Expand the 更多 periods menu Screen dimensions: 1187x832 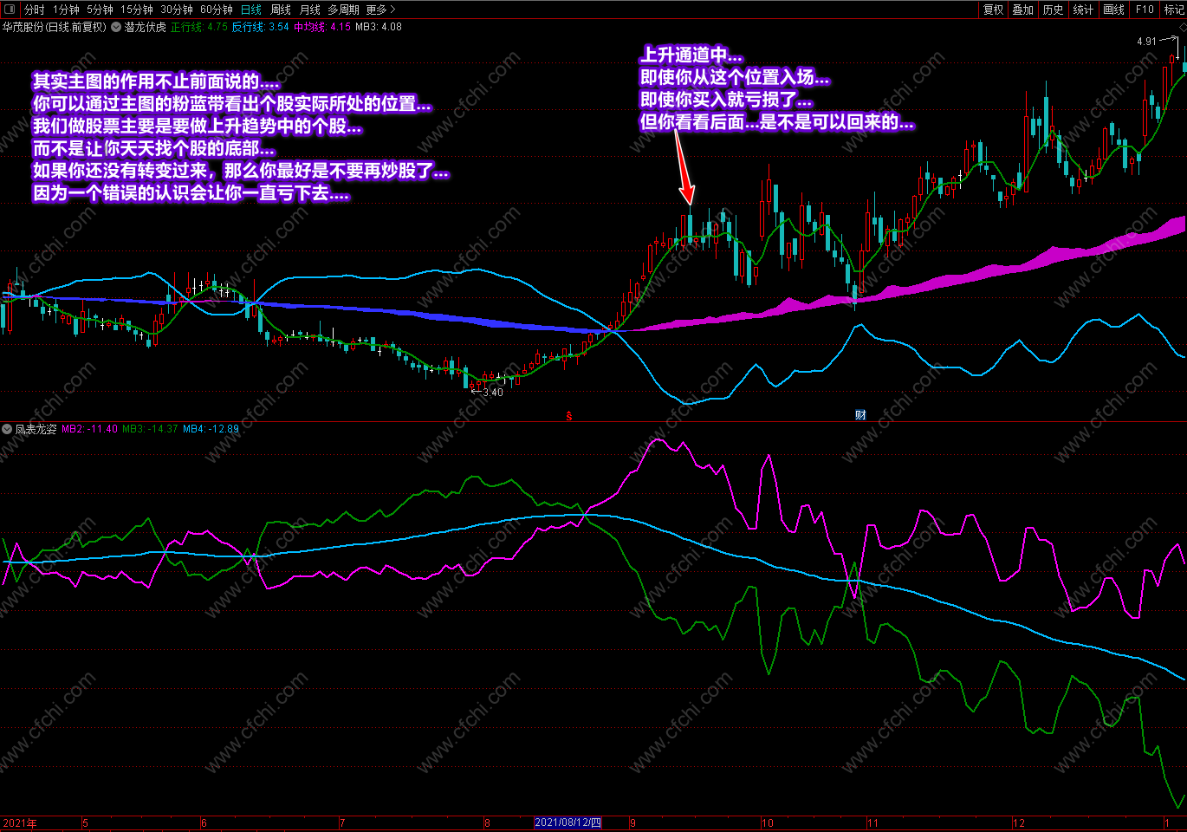pyautogui.click(x=380, y=10)
